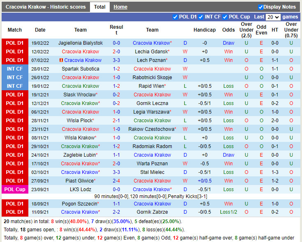Toggle the POL Cup filter checkbox
This screenshot has height=242, width=302.
click(x=225, y=17)
